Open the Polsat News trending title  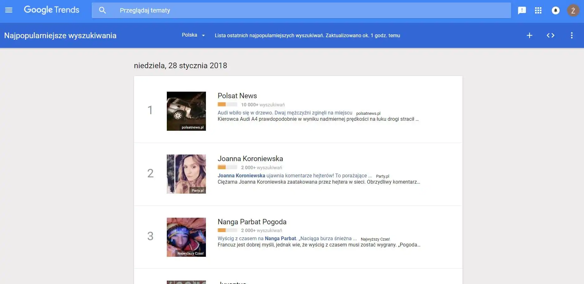click(237, 96)
